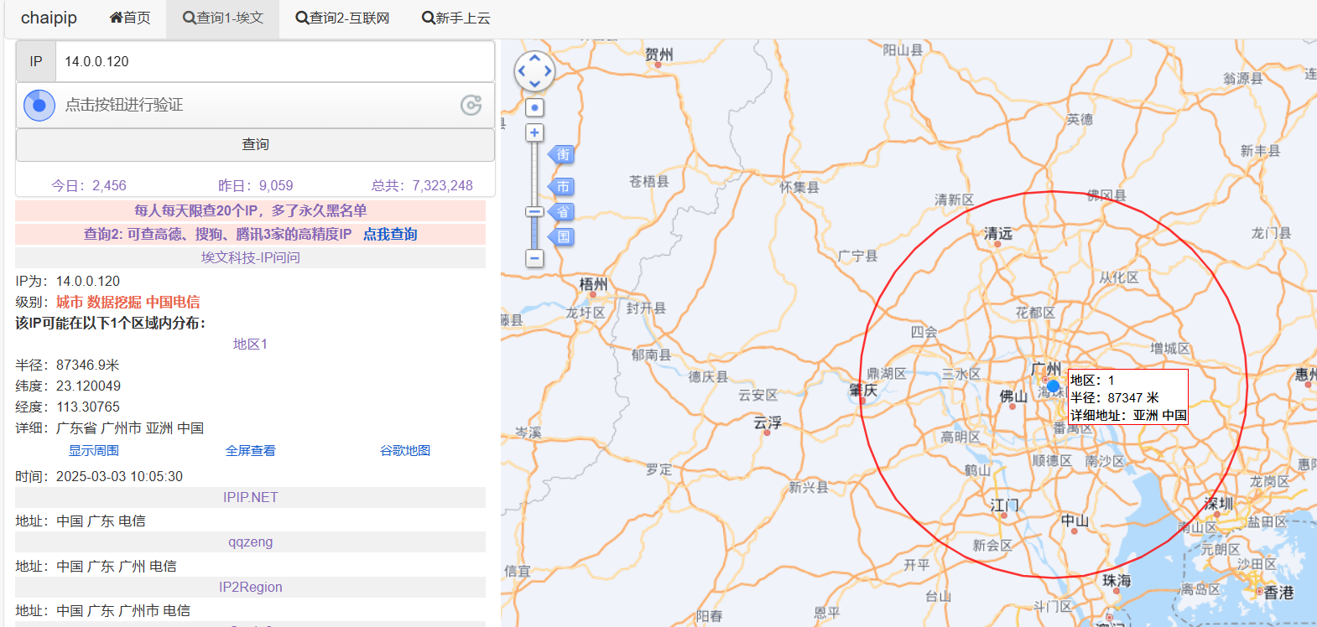
Task: Click the 点击按钮进行验证 captcha bar
Action: pyautogui.click(x=255, y=105)
